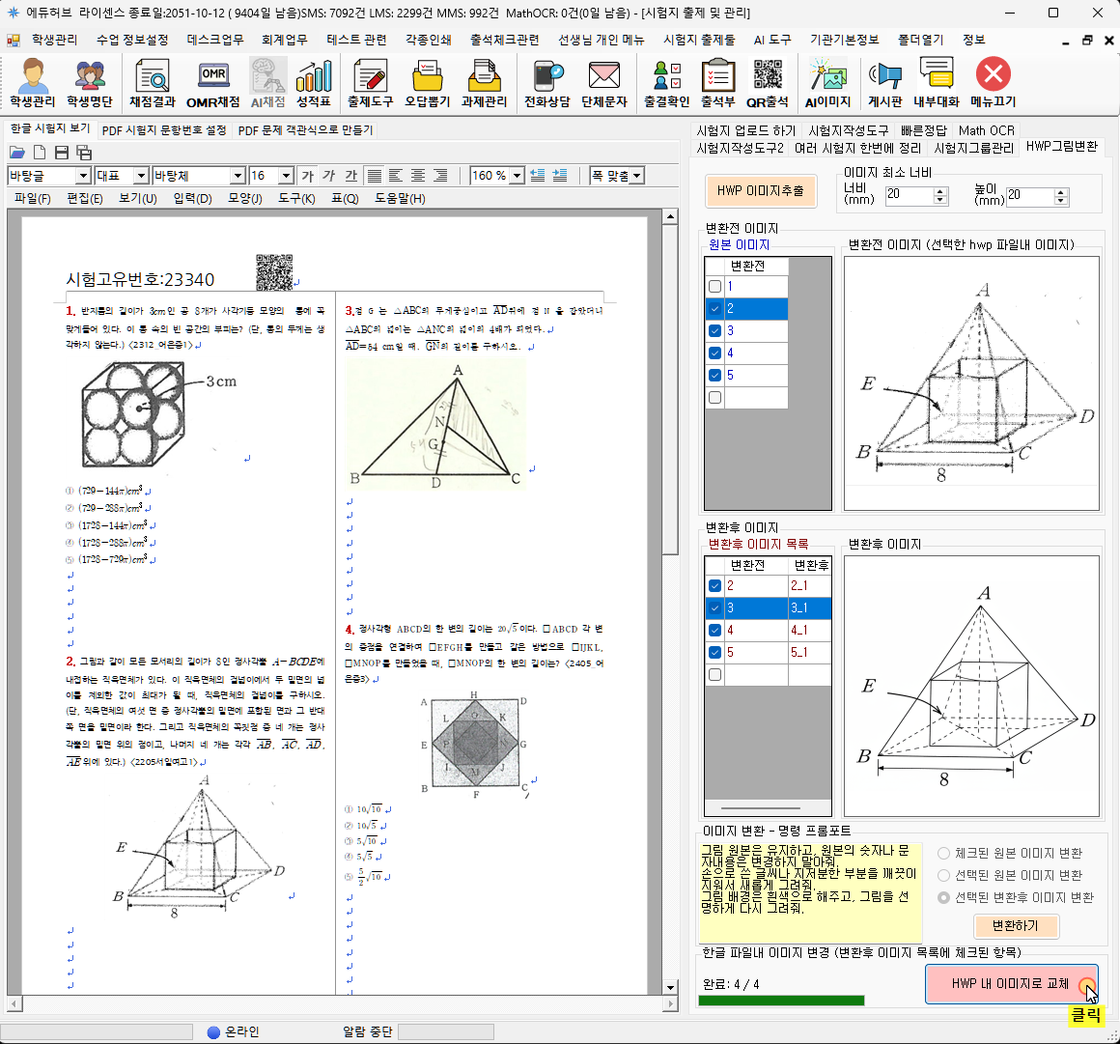Launch the AI이미지 tool
This screenshot has height=1044, width=1120.
[827, 83]
